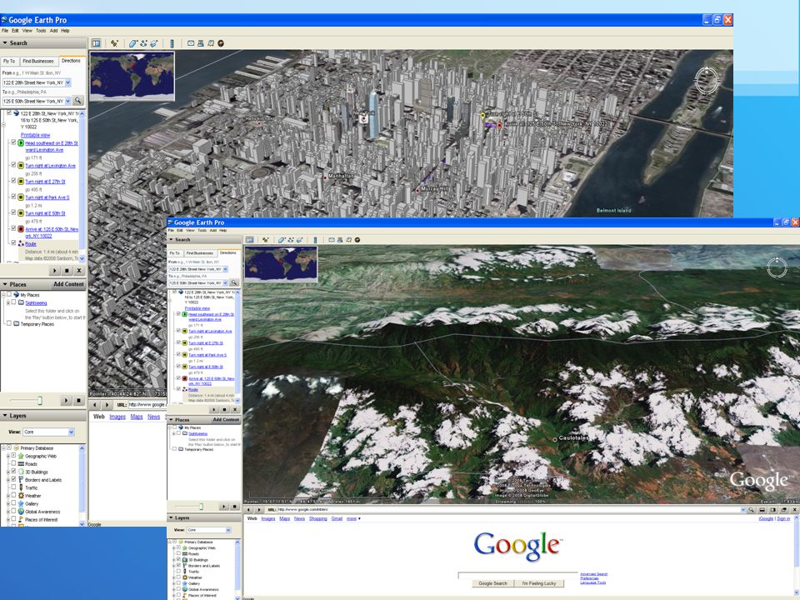
Task: Click Email icon in front window toolbar
Action: pos(332,239)
